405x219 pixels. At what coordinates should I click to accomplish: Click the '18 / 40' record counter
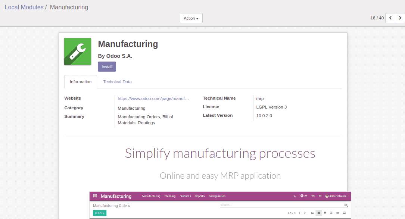point(377,18)
